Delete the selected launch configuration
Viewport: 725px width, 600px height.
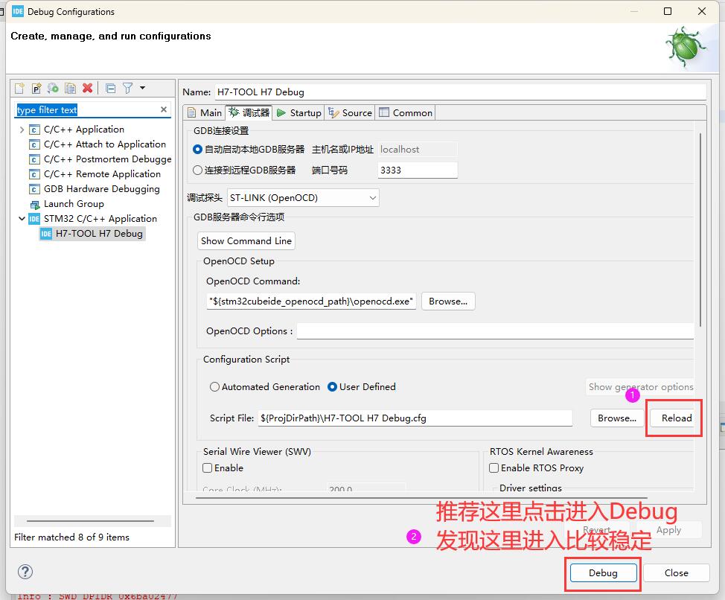tap(87, 88)
